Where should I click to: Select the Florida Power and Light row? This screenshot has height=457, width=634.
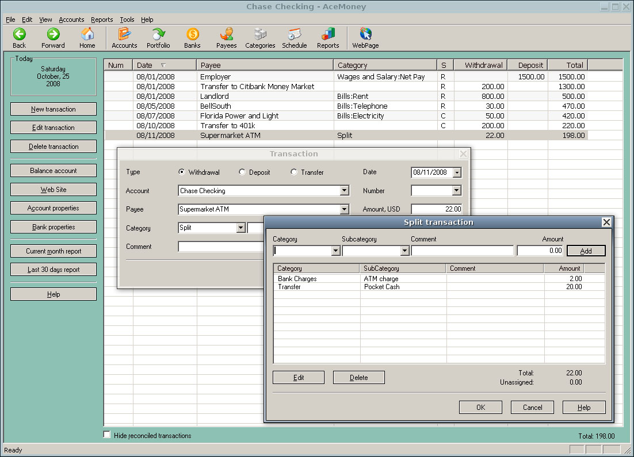coord(346,116)
